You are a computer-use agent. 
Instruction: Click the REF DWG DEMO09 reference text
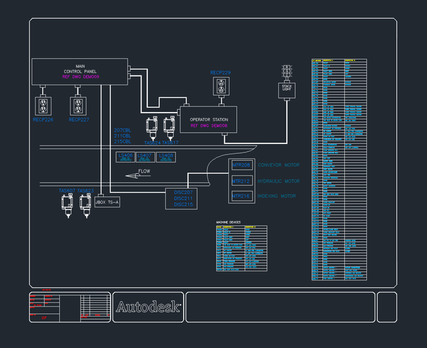(81, 77)
